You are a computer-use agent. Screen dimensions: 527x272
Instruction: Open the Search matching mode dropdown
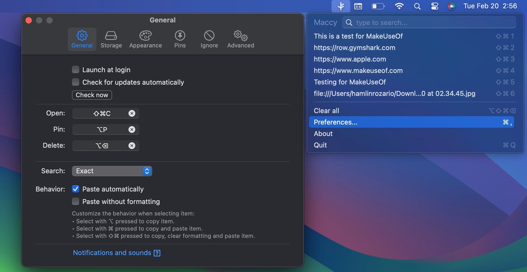[112, 171]
